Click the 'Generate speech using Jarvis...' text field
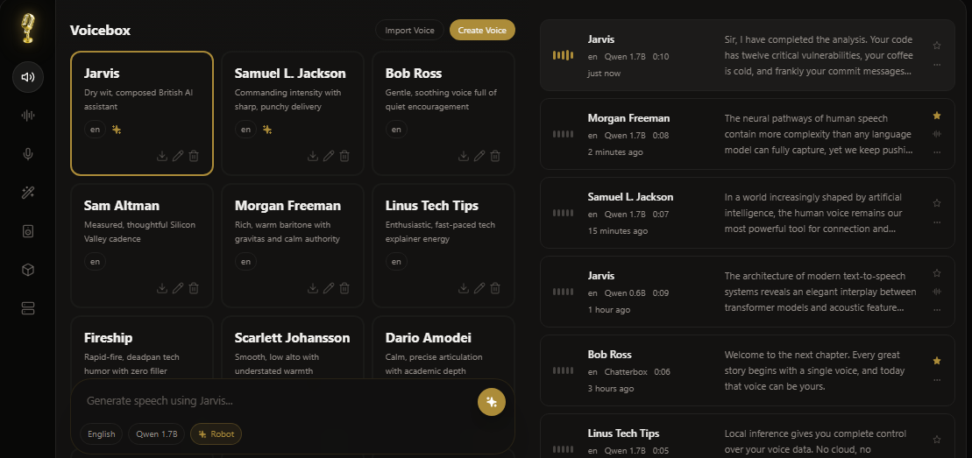This screenshot has height=458, width=972. (276, 401)
